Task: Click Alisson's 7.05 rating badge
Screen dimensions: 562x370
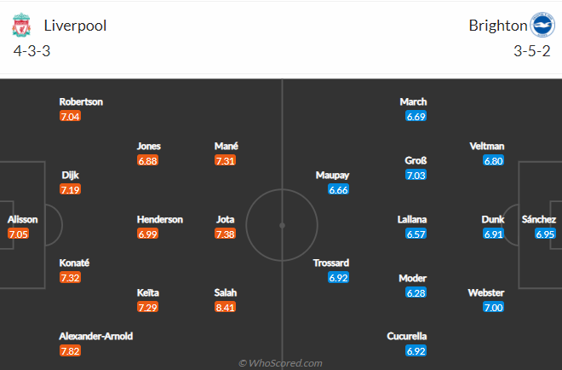Action: [18, 234]
